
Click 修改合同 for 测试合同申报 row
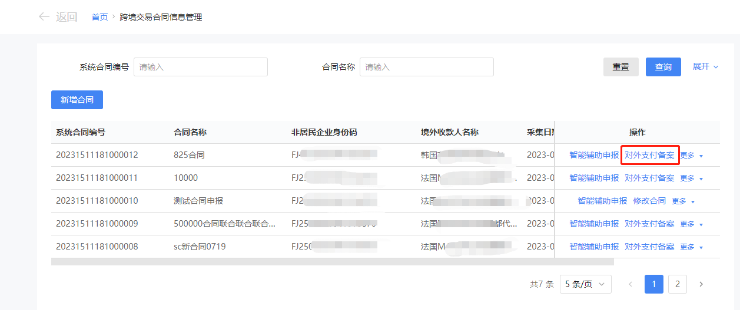(649, 201)
